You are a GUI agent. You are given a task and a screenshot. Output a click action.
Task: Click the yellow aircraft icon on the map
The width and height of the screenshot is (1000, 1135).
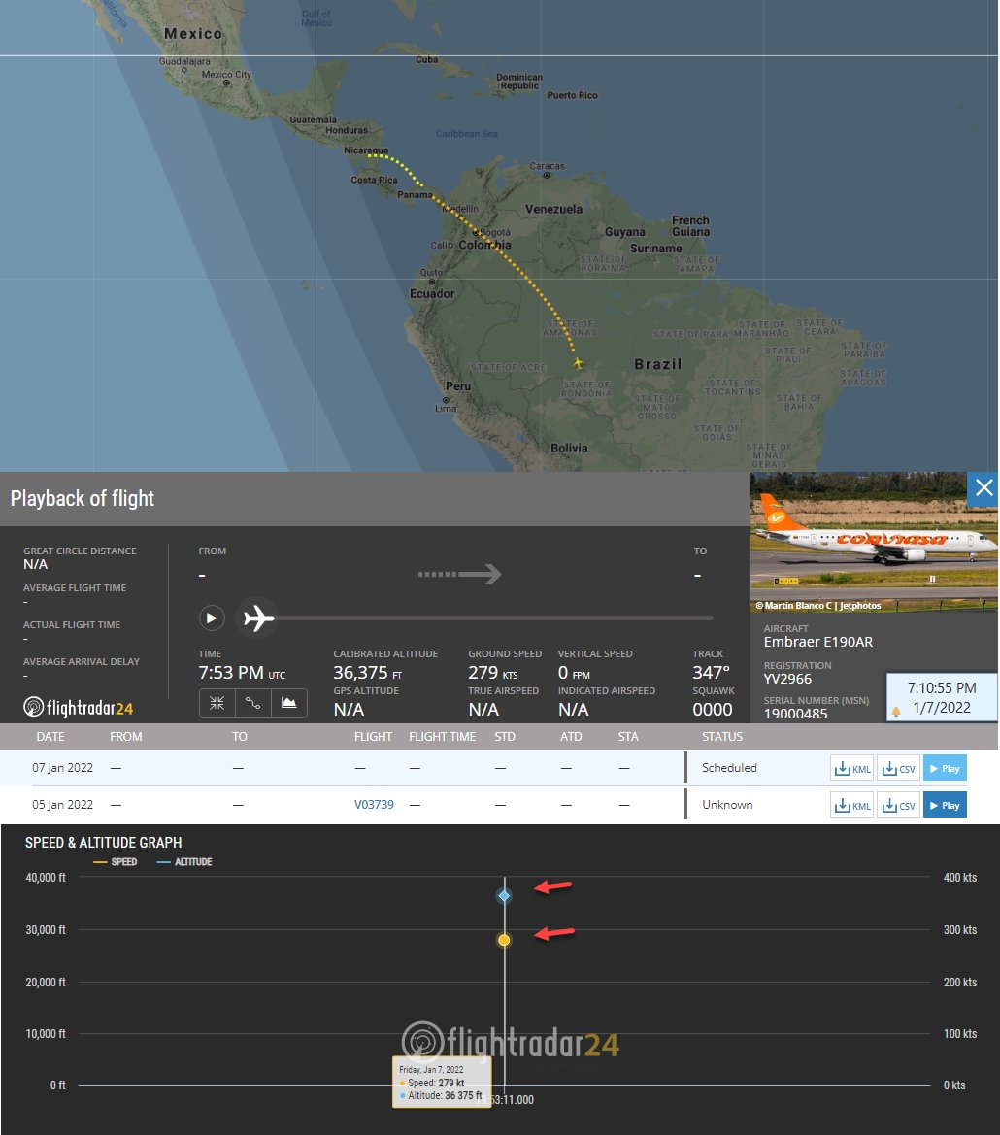click(578, 363)
